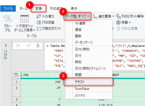Screen dimensions: 145x106
Task: Open the 表示 tab
Action: (x=74, y=9)
